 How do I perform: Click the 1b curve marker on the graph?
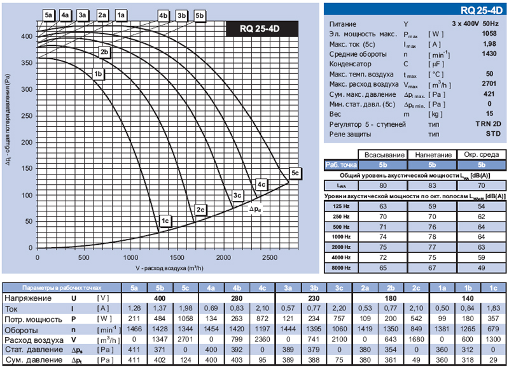tap(99, 75)
